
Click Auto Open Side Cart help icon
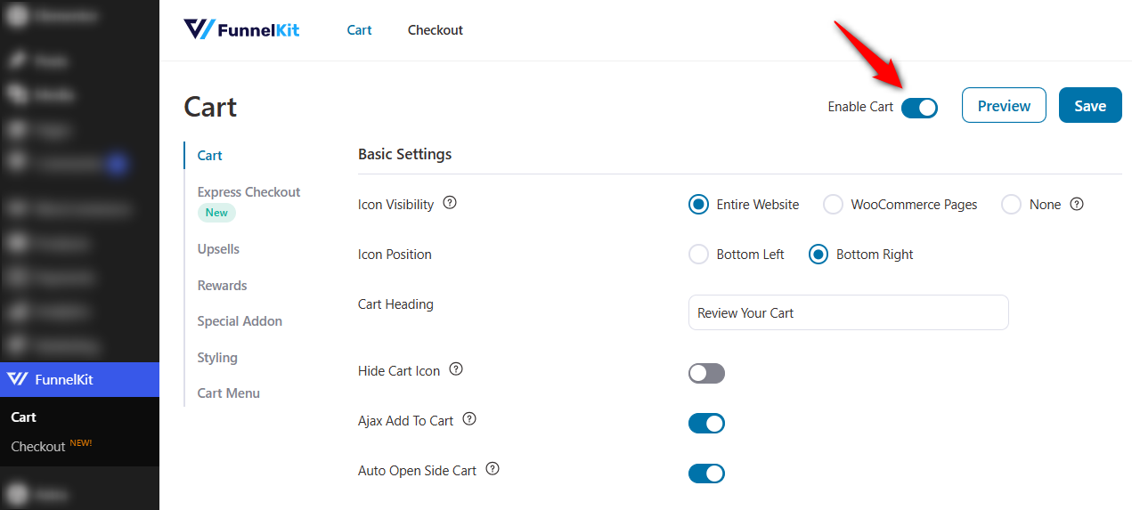pyautogui.click(x=493, y=468)
